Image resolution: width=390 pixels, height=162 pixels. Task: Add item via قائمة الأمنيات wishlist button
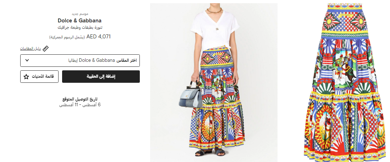point(39,76)
